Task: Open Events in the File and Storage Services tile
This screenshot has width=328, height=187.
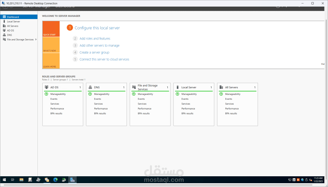Action: [141, 99]
